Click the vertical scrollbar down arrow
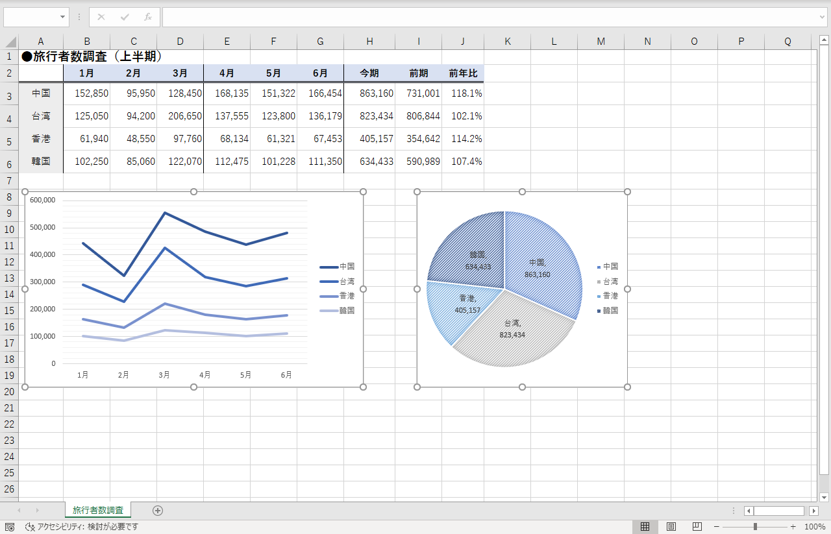The height and width of the screenshot is (534, 831). point(824,497)
